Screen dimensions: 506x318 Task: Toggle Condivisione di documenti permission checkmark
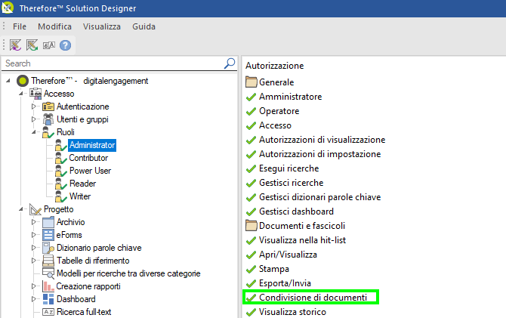[x=251, y=298]
